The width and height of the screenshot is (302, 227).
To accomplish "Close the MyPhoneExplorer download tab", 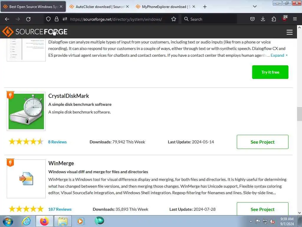I will coord(193,7).
